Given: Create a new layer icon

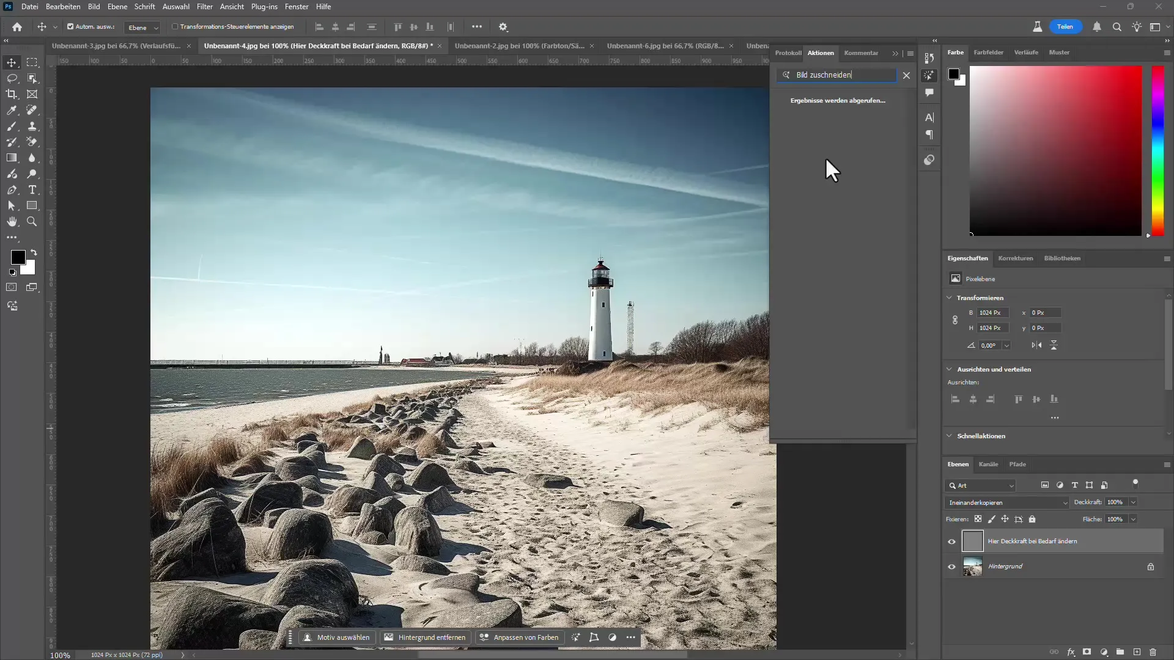Looking at the screenshot, I should point(1137,652).
